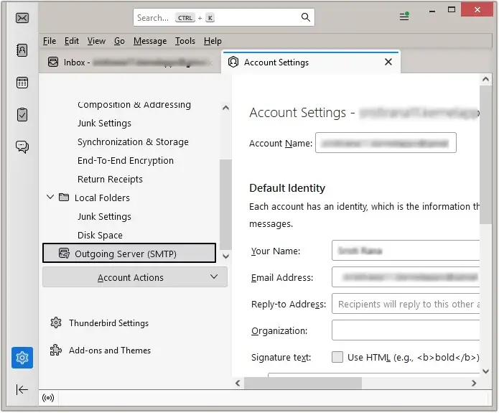The height and width of the screenshot is (413, 499).
Task: Click the Account Settings tab icon
Action: tap(233, 62)
